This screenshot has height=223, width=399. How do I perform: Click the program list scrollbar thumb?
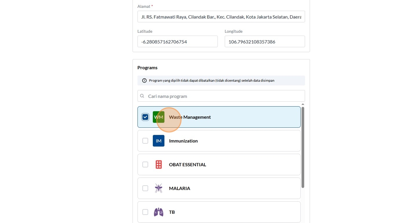coord(303,146)
